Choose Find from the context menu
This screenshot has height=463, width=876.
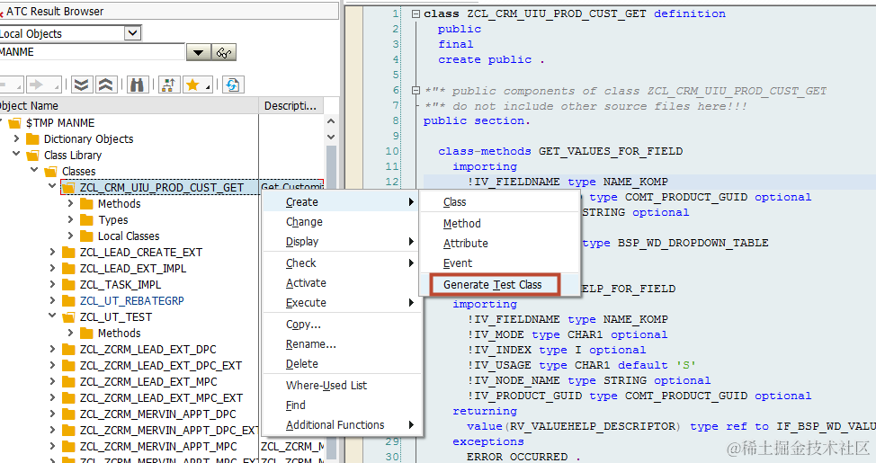click(x=342, y=405)
